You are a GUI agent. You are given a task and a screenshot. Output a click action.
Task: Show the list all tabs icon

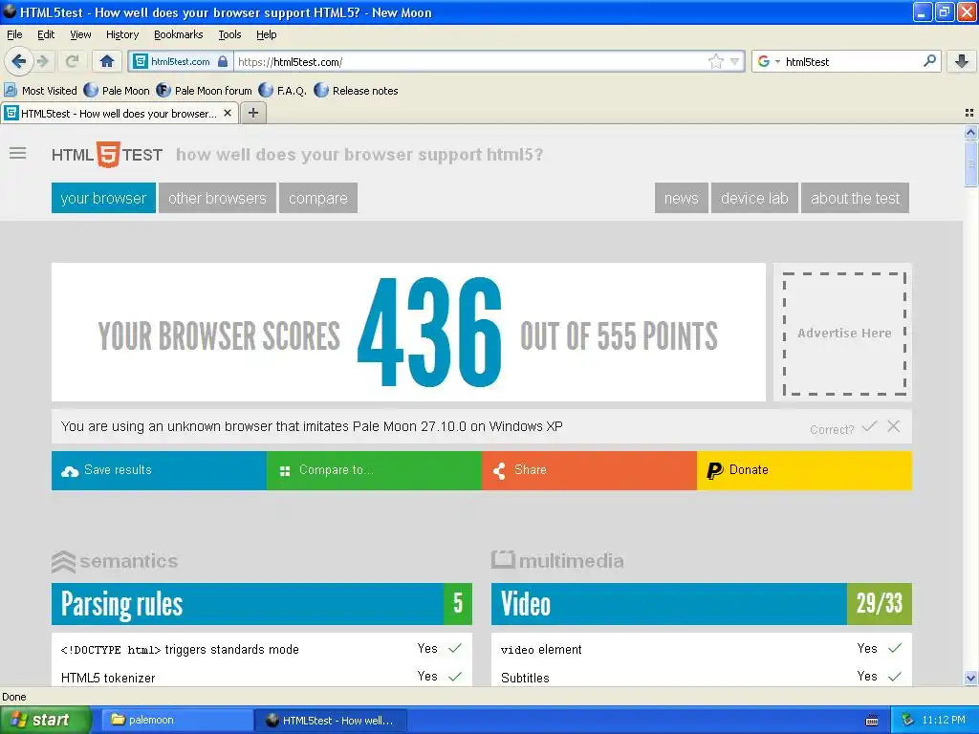969,113
